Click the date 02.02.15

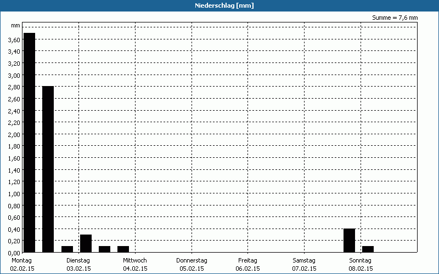[22, 269]
